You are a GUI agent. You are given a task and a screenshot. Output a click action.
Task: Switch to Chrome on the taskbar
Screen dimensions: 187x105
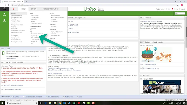(x=60, y=103)
